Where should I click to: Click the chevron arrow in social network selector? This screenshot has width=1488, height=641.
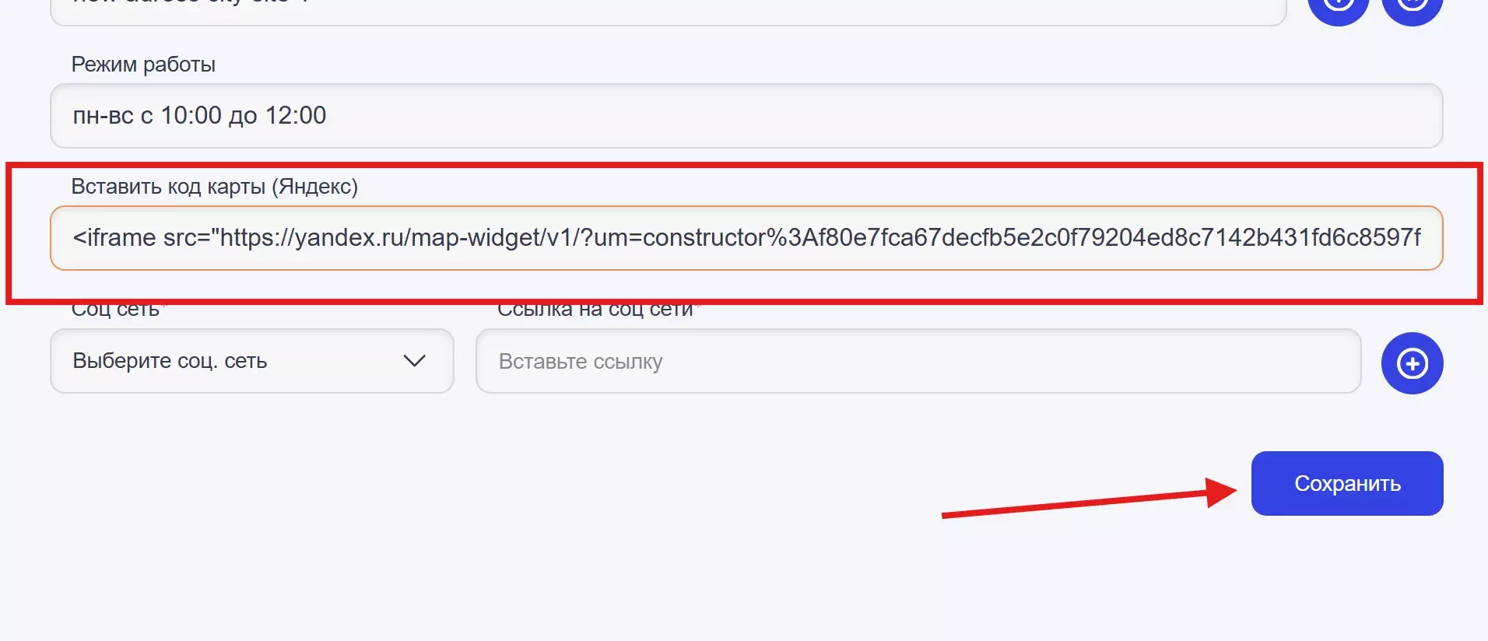coord(414,361)
